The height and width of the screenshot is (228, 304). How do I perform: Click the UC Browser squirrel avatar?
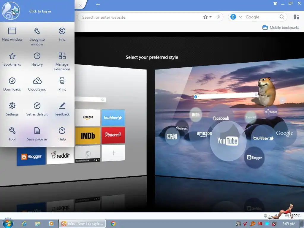point(11,11)
